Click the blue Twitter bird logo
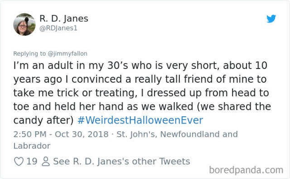The image size is (290, 179). tap(271, 19)
